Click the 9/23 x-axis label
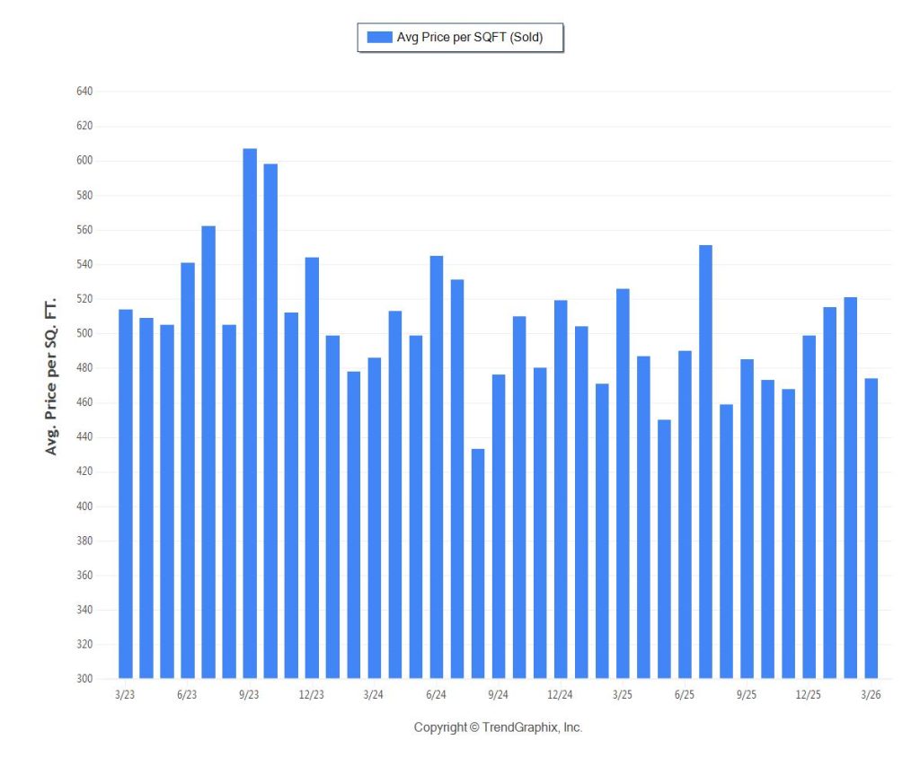 tap(250, 695)
